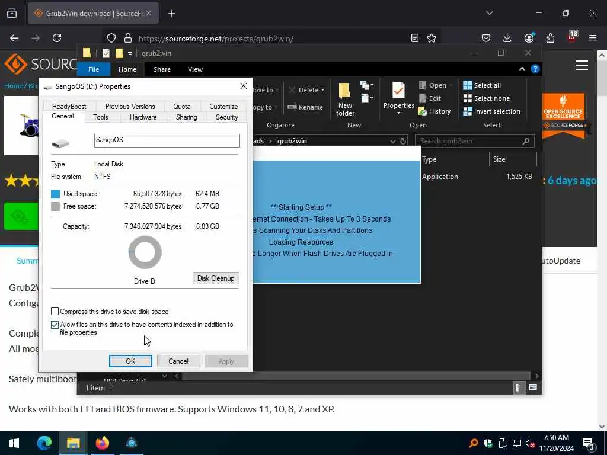607x455 pixels.
Task: Click the volume speaker tray icon
Action: pyautogui.click(x=530, y=443)
